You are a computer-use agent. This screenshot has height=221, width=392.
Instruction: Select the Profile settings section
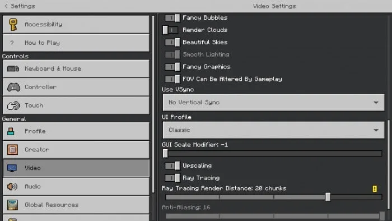(x=76, y=131)
